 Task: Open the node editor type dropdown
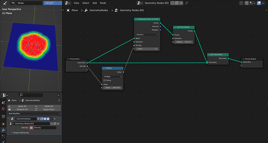68,3
